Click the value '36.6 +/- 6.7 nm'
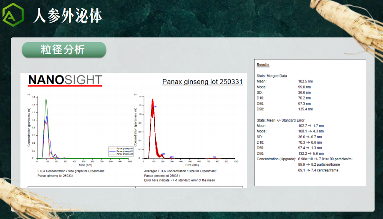The image size is (383, 219). (310, 137)
